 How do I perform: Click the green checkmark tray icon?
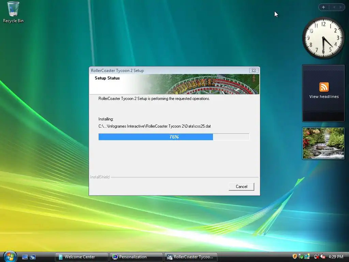tap(301, 257)
